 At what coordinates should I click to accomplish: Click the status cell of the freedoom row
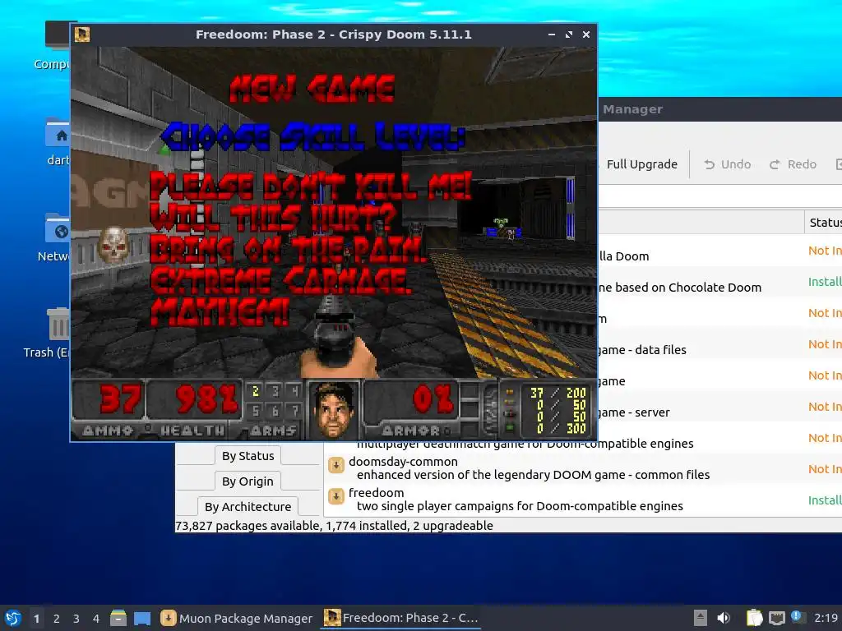pos(825,500)
